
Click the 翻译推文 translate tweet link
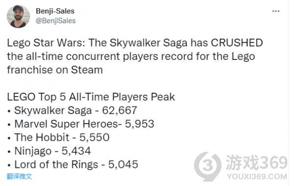[x=19, y=176]
